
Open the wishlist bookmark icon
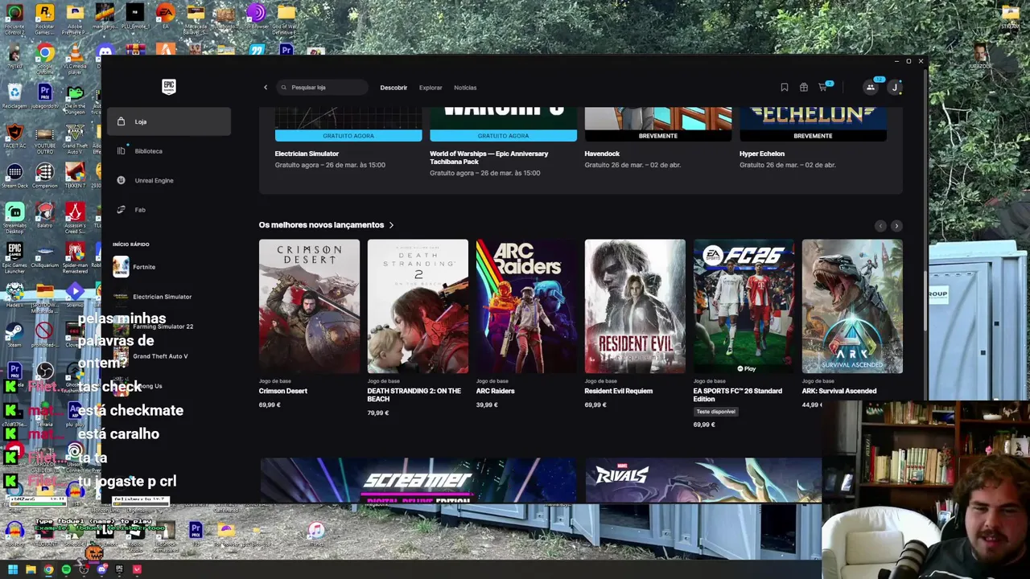click(785, 88)
